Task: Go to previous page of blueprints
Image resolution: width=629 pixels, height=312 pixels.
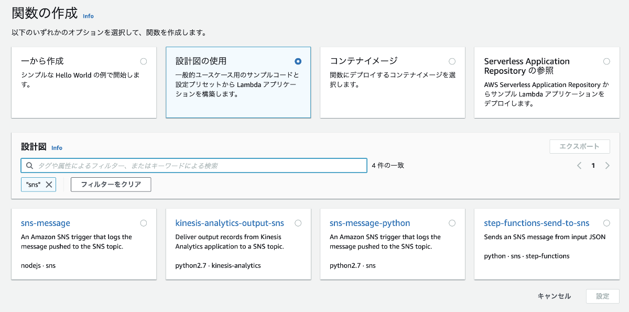Action: 579,166
